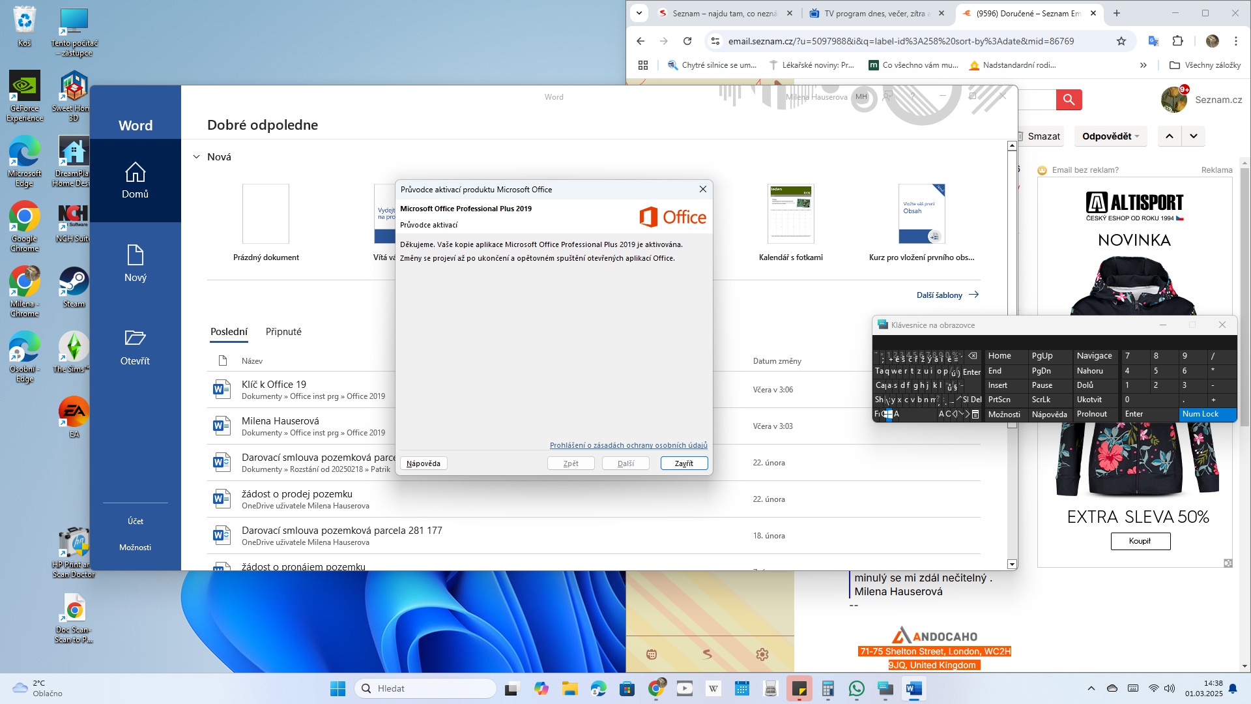Open a new Chrome tab with plus
Viewport: 1251px width, 704px height.
click(x=1117, y=13)
